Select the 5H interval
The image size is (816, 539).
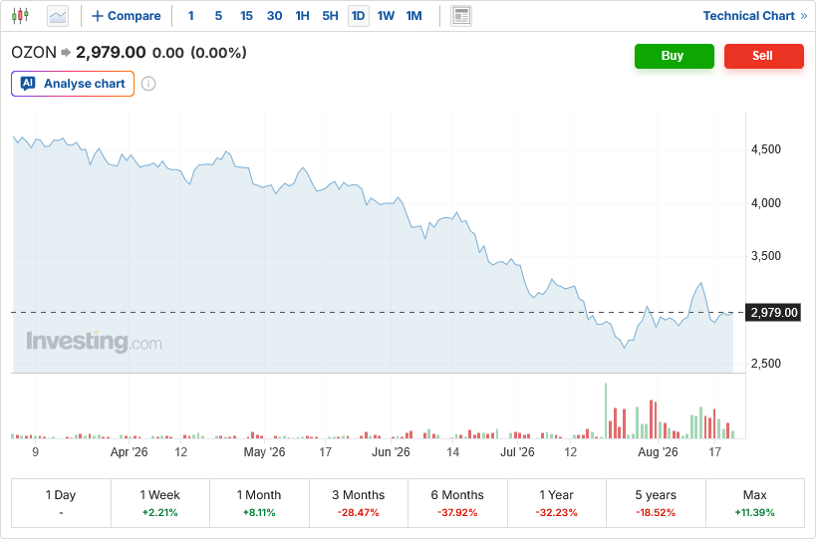[330, 16]
